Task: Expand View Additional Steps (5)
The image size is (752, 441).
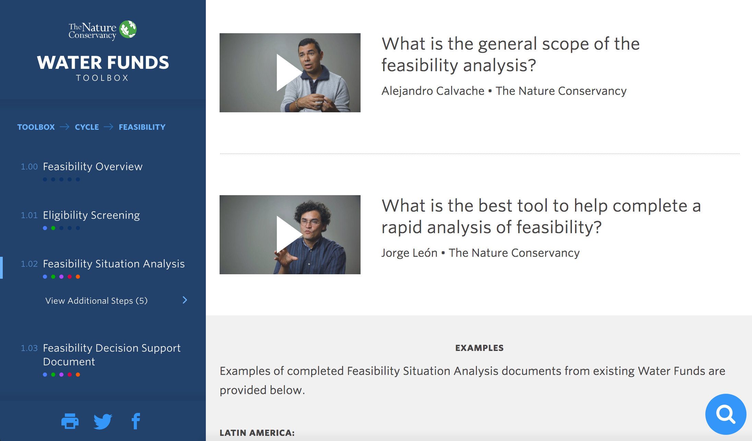Action: click(x=96, y=301)
